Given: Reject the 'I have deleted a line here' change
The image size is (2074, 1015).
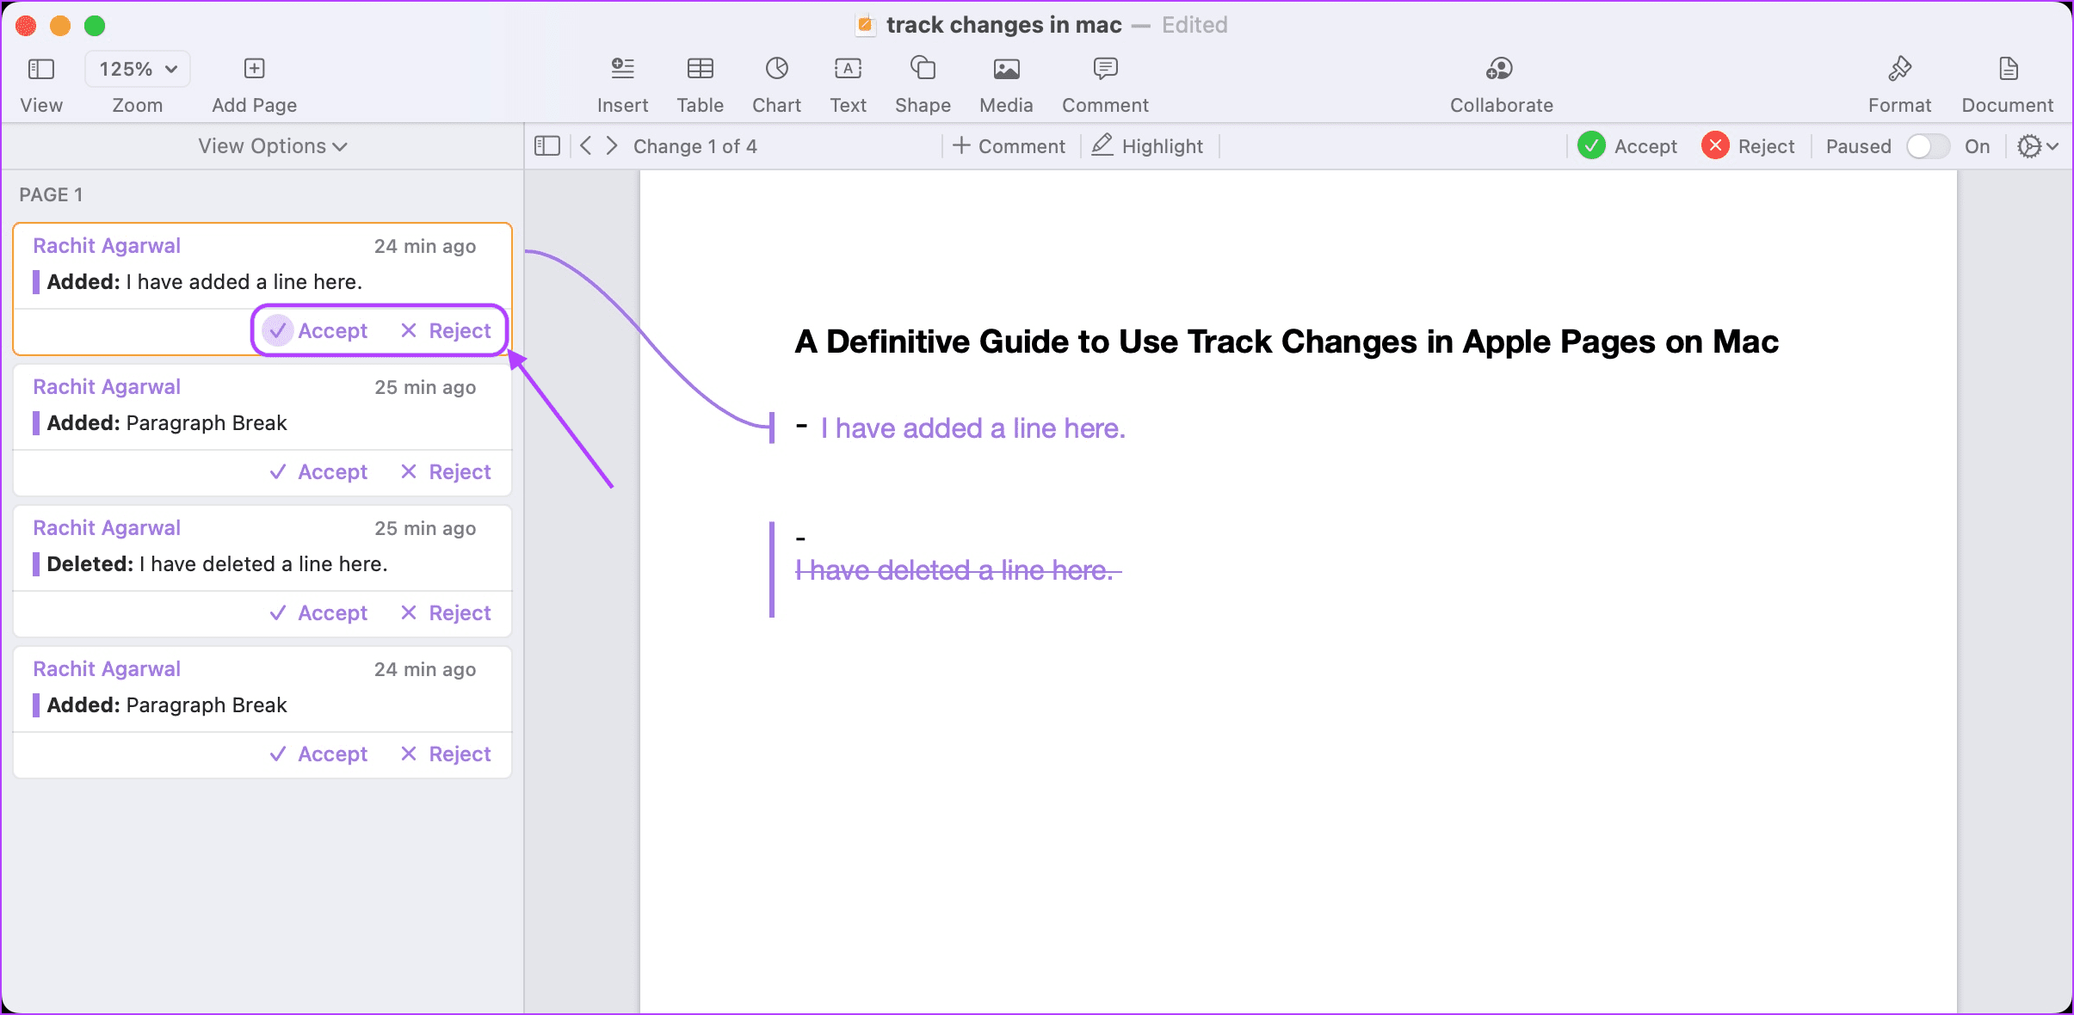Looking at the screenshot, I should pos(446,613).
